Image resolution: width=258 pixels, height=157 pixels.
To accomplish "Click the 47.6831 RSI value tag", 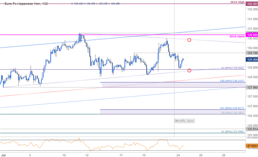I will (252, 146).
